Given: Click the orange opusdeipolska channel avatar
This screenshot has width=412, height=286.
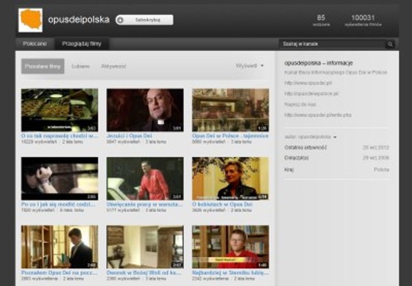Looking at the screenshot, I should [30, 20].
